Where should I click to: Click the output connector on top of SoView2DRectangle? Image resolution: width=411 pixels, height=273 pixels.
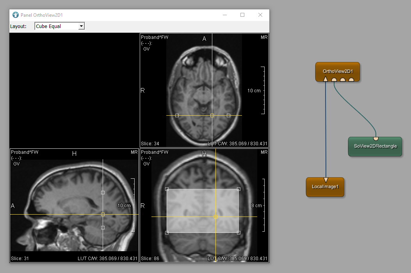point(375,138)
